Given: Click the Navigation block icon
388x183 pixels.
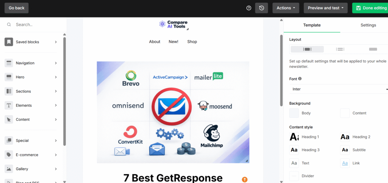Looking at the screenshot, I should point(9,63).
